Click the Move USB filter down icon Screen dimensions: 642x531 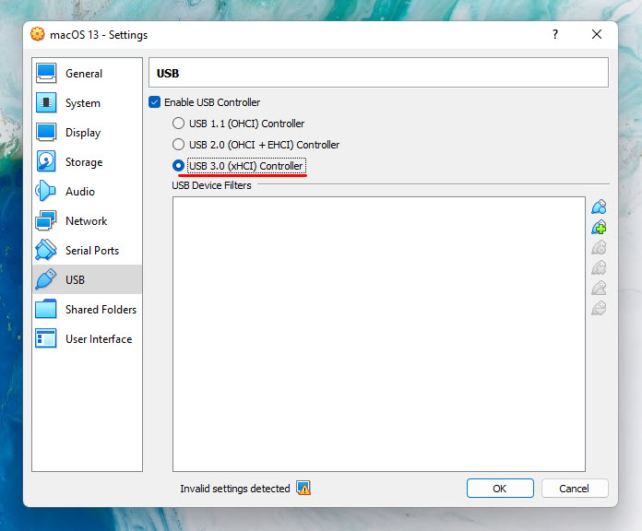point(599,308)
